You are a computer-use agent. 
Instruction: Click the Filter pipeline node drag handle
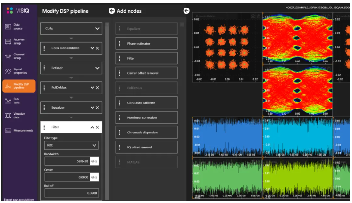[44, 127]
